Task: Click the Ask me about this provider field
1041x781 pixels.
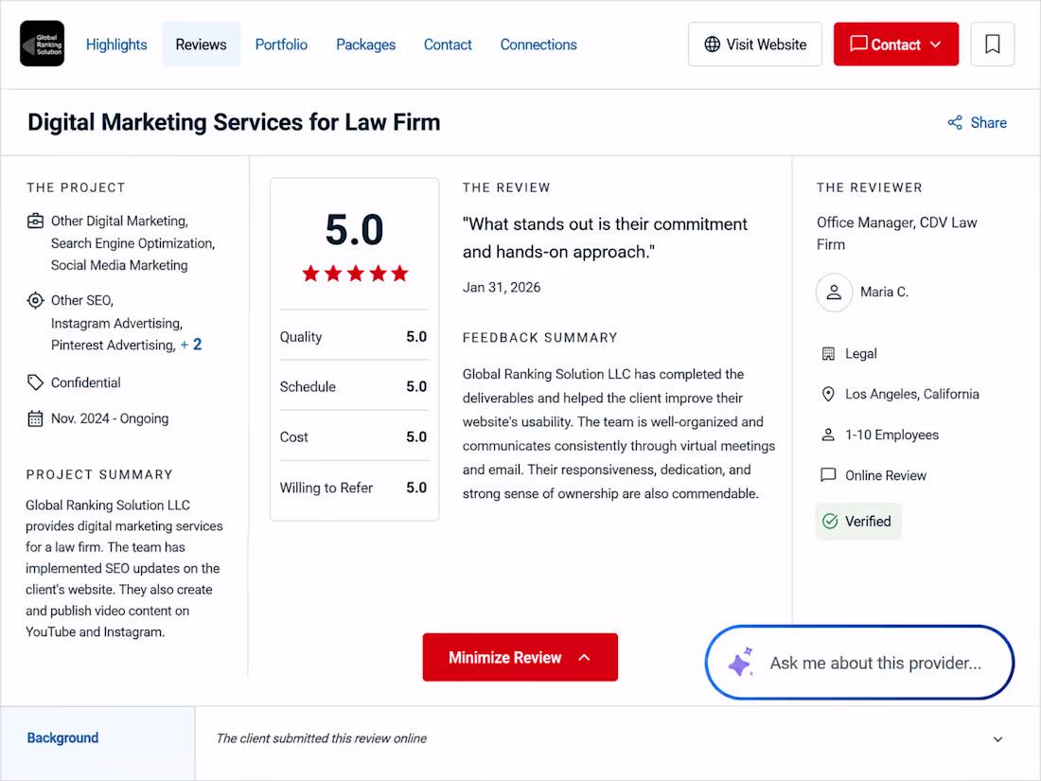Action: (859, 662)
